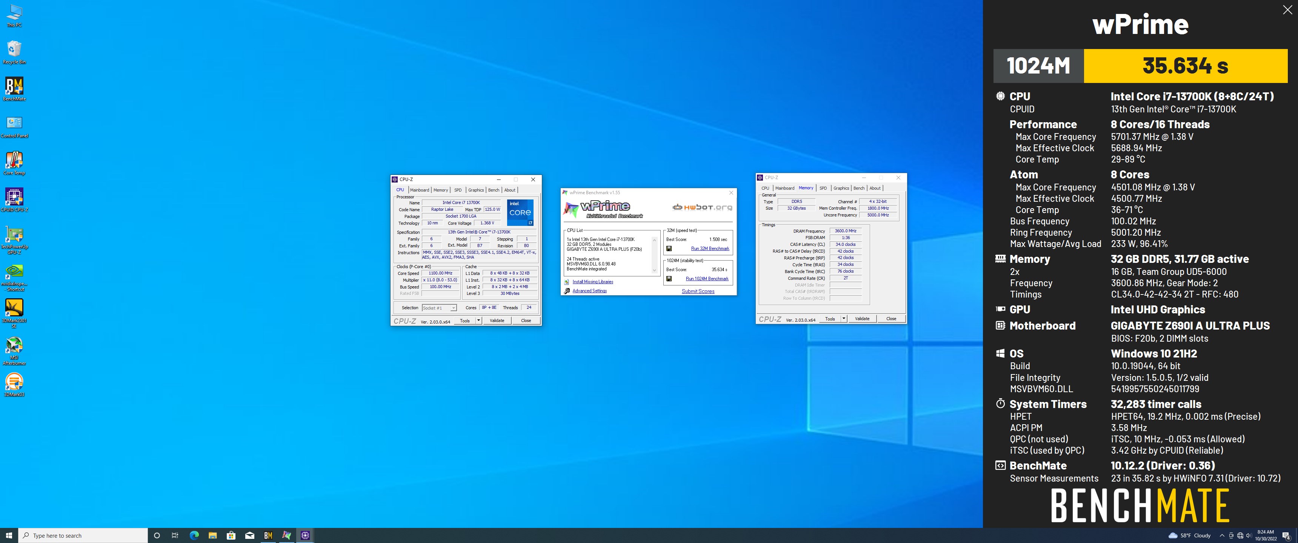This screenshot has height=543, width=1298.
Task: Open the nvidiaInspector shortcut icon
Action: [14, 278]
